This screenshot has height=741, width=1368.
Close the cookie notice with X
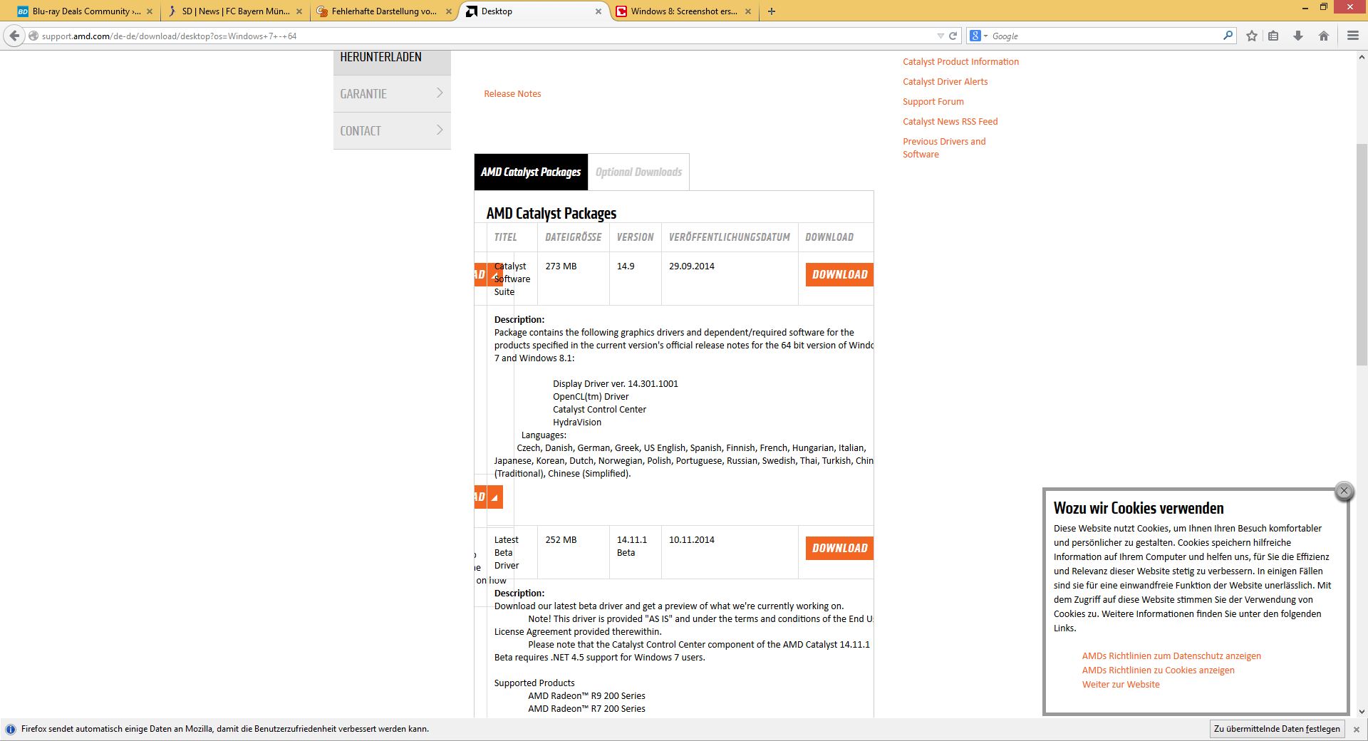point(1344,491)
